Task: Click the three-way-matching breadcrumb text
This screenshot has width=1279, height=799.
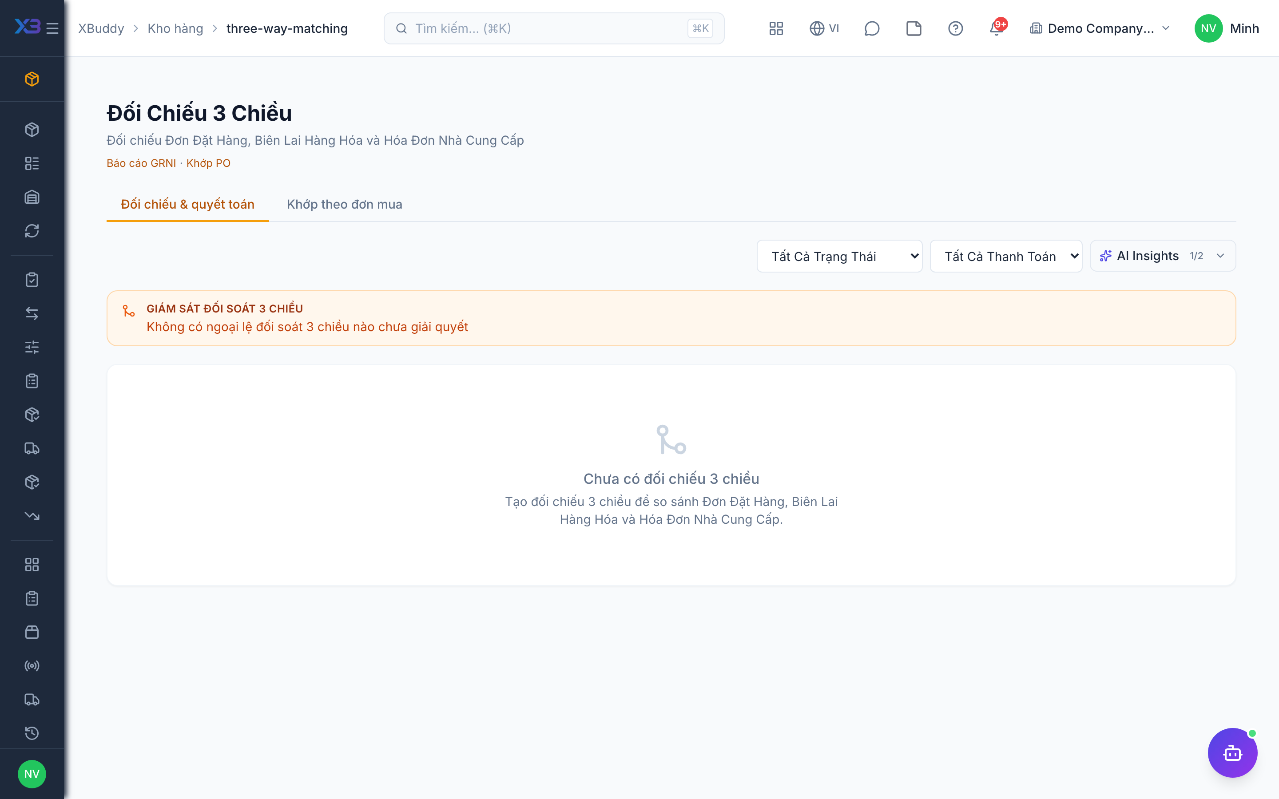Action: pyautogui.click(x=287, y=28)
